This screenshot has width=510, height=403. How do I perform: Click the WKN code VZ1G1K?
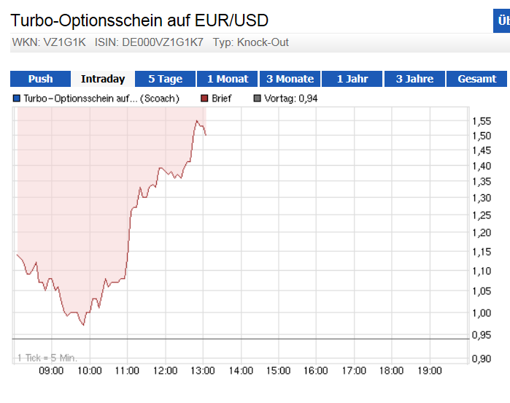(x=65, y=42)
